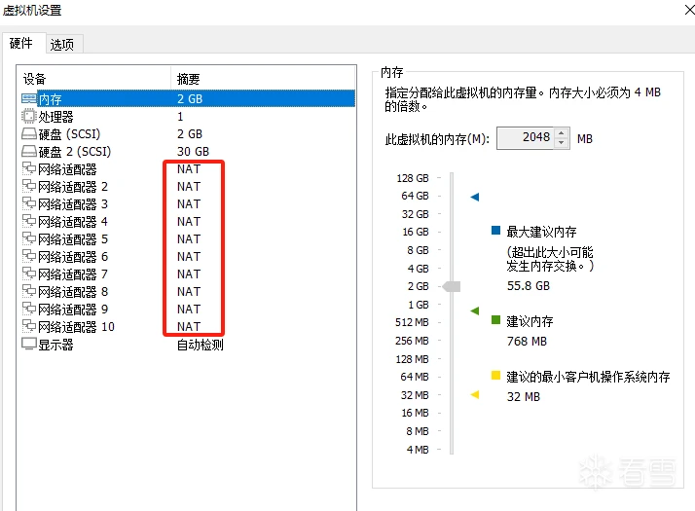
Task: Click the first 网络适配器 network icon
Action: [29, 168]
